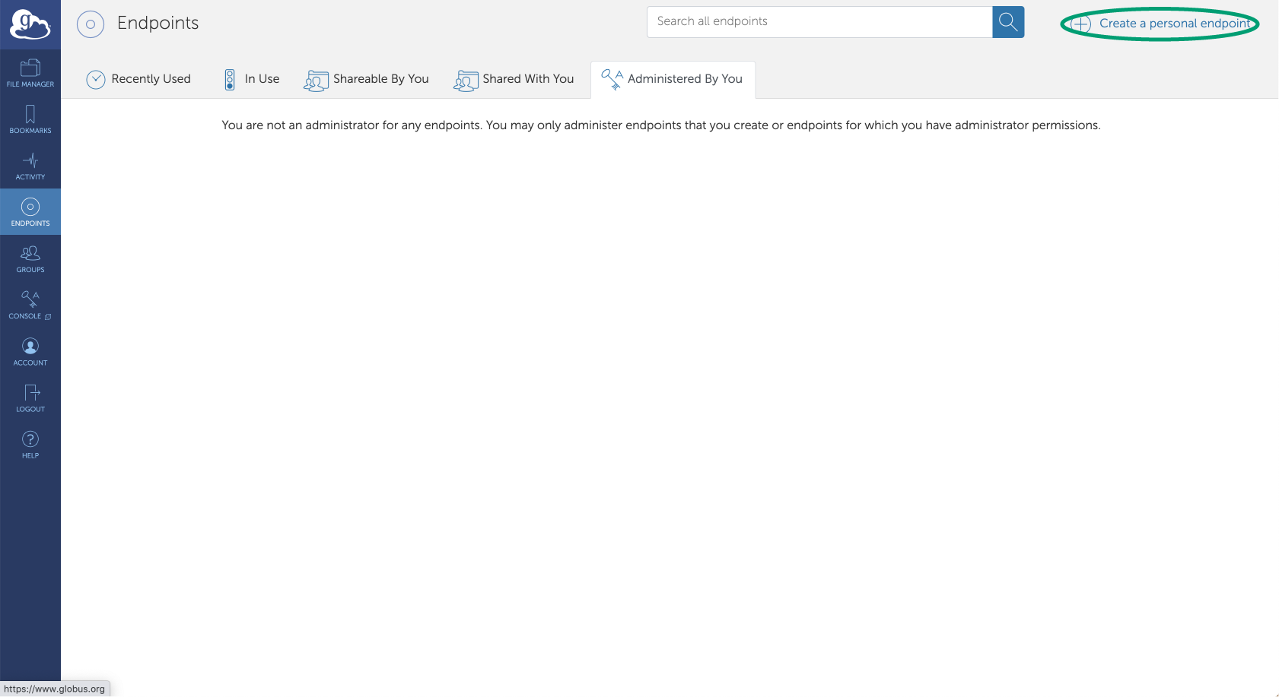1279x697 pixels.
Task: Click the Globus cloud logo
Action: pos(30,24)
